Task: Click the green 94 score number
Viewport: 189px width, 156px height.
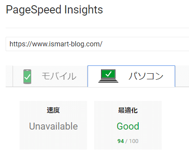Action: click(121, 141)
